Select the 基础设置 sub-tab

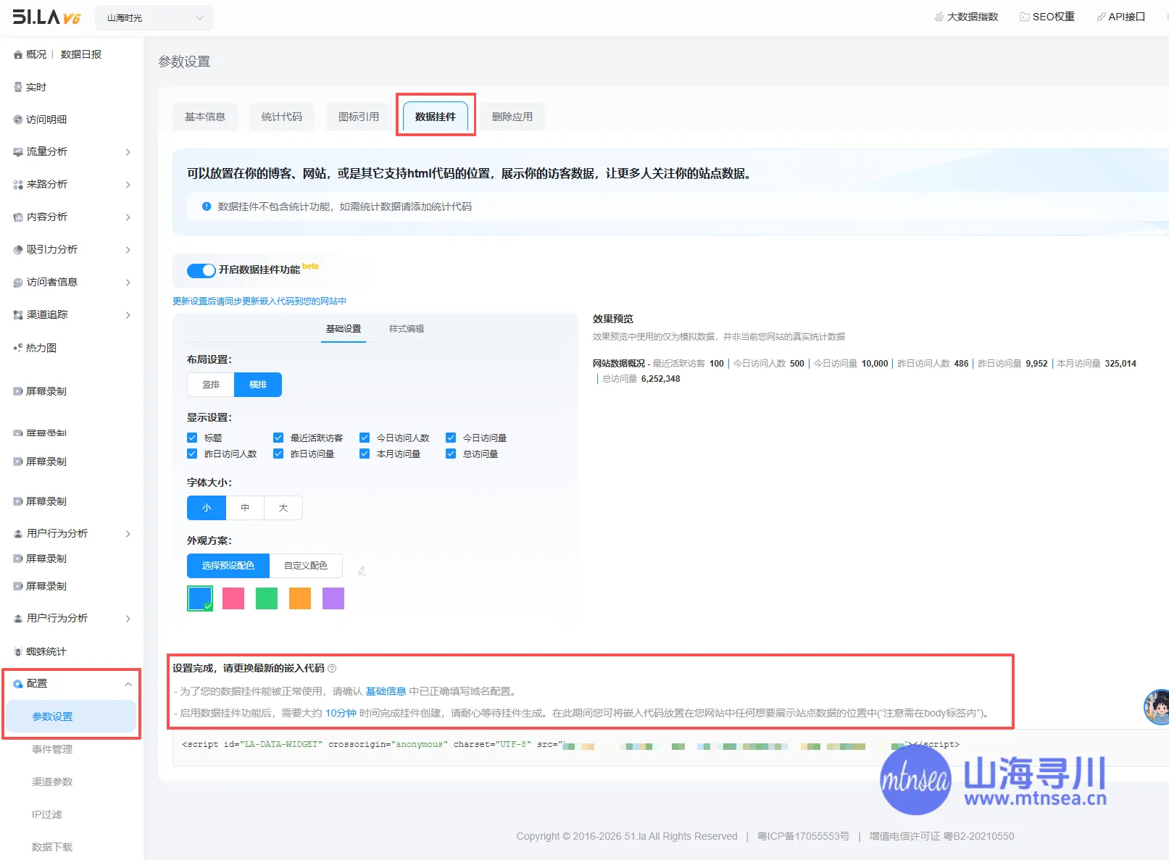click(x=344, y=329)
